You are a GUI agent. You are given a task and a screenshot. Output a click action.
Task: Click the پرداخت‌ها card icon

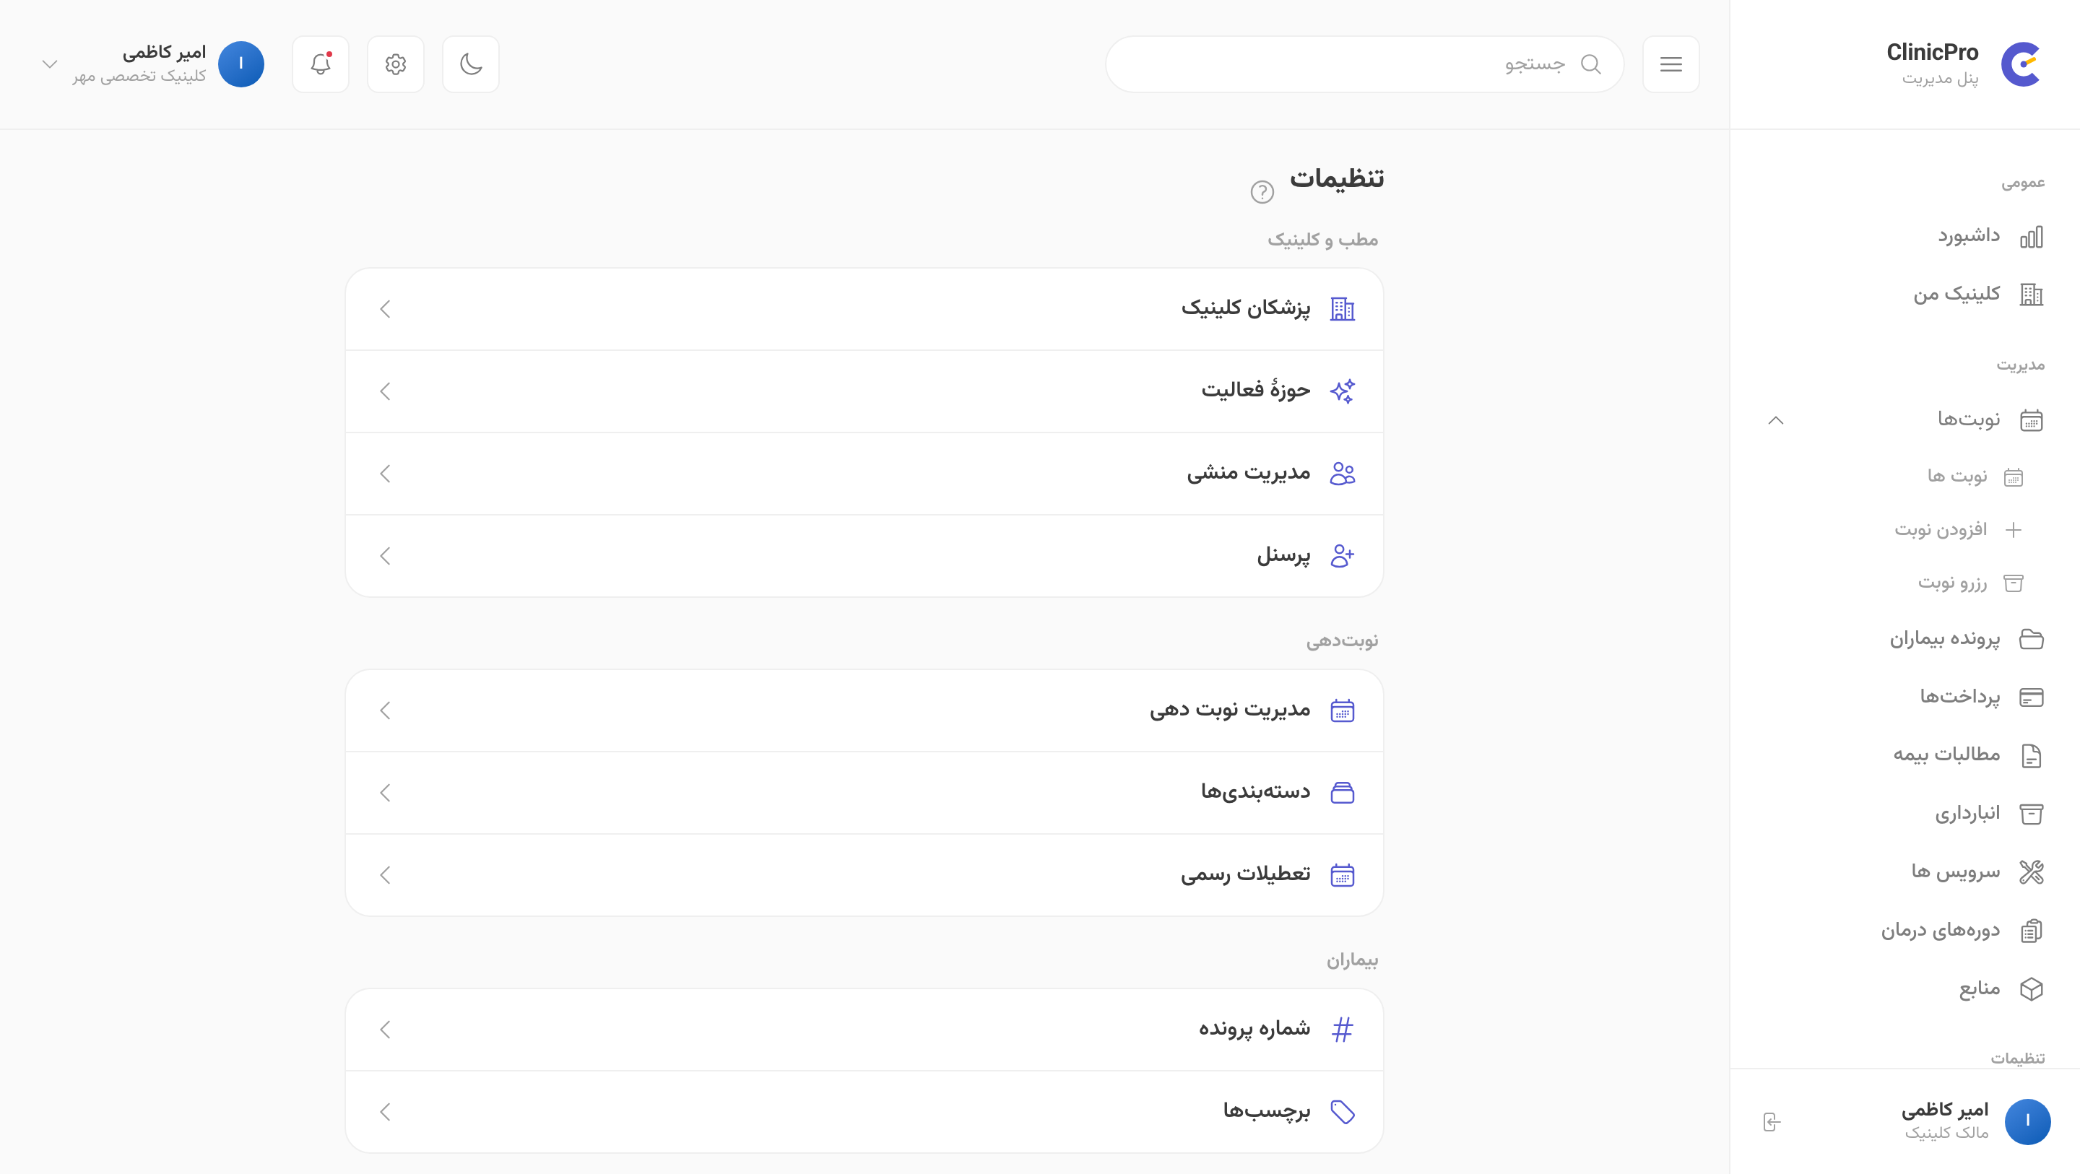pos(2032,697)
